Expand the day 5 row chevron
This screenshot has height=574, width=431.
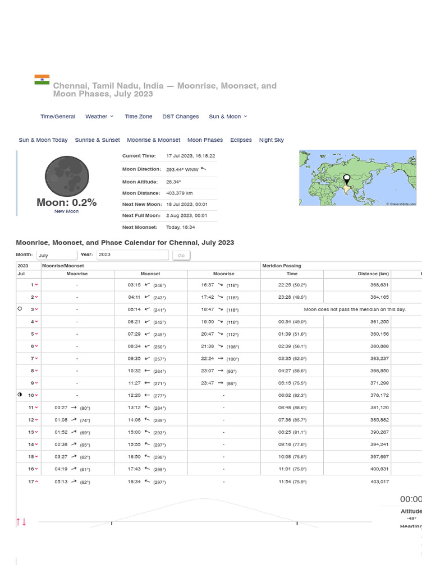coord(36,334)
